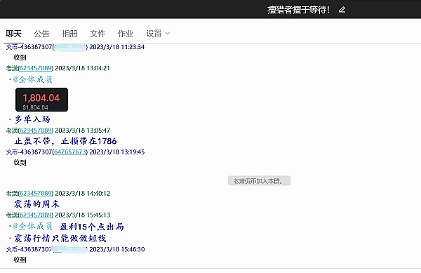
Task: Click the joined-group system notice
Action: point(259,181)
